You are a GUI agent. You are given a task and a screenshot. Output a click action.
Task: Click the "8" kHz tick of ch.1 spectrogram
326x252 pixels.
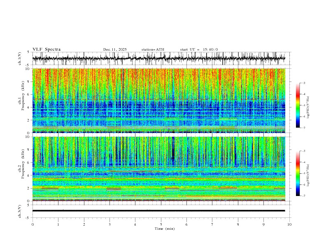tap(28, 82)
